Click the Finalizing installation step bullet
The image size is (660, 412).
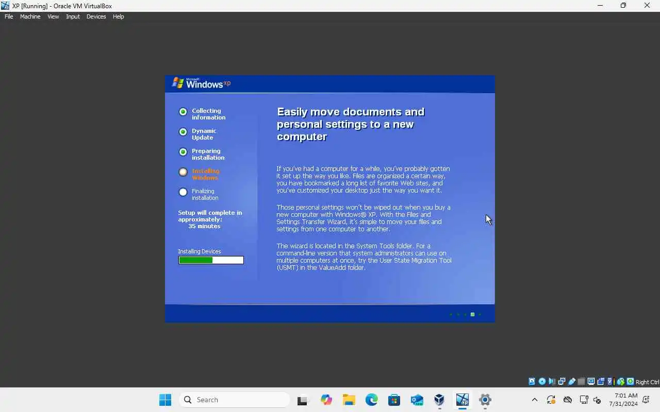[183, 192]
